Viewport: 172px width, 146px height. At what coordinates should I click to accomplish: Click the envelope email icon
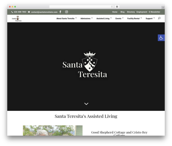29,12
